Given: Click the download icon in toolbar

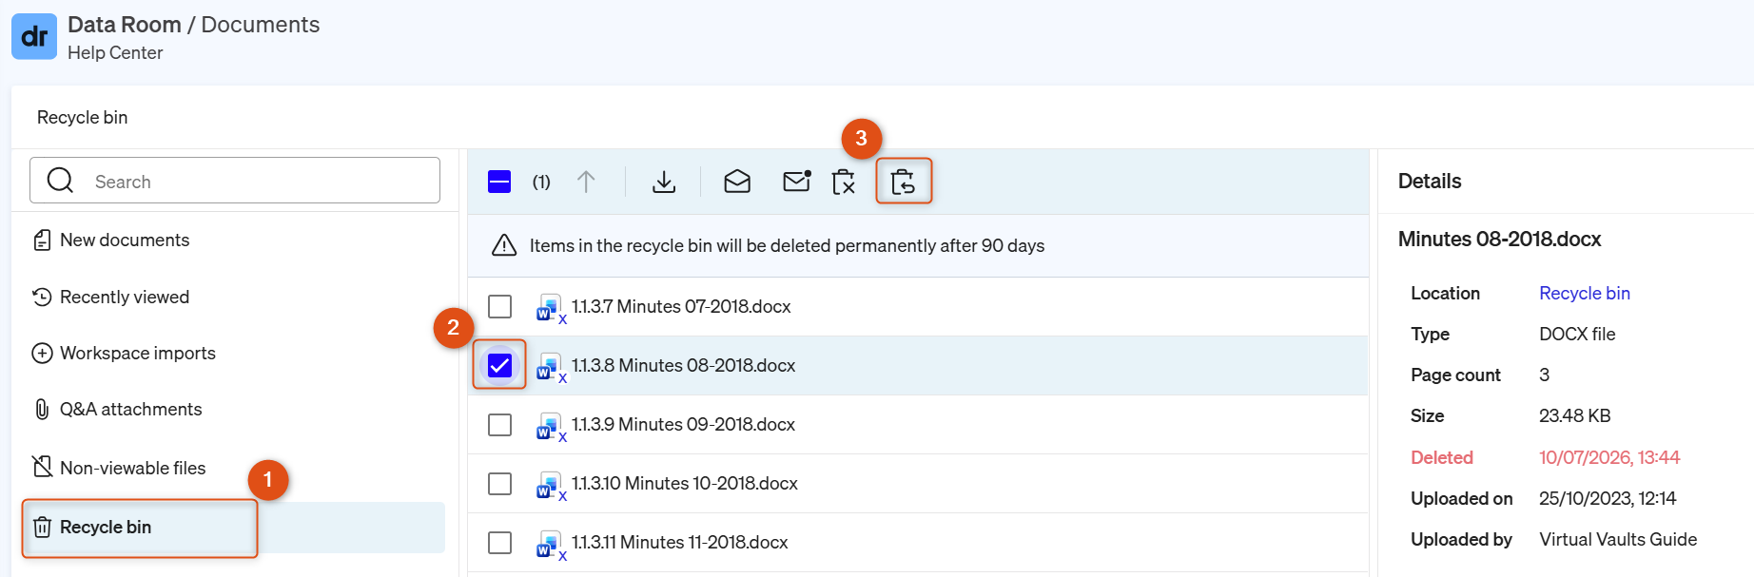Looking at the screenshot, I should pos(664,182).
